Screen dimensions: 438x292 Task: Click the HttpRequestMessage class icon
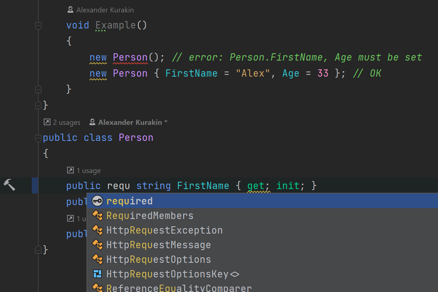point(97,245)
